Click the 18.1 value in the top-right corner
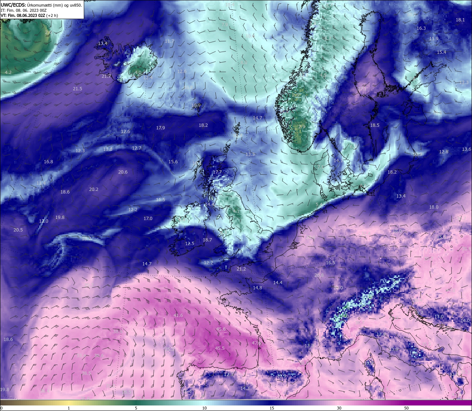The height and width of the screenshot is (411, 472). (460, 20)
